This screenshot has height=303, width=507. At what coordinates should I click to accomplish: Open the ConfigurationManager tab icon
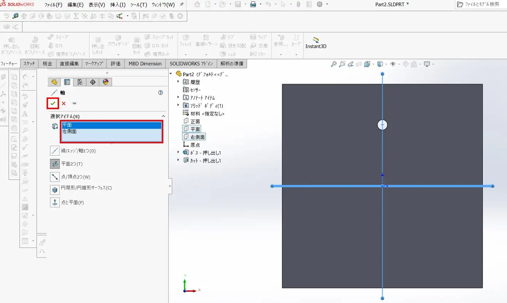click(x=80, y=82)
